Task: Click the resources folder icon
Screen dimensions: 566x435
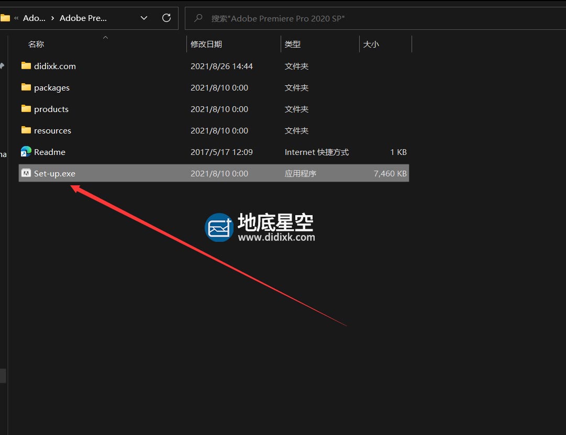Action: pos(26,130)
